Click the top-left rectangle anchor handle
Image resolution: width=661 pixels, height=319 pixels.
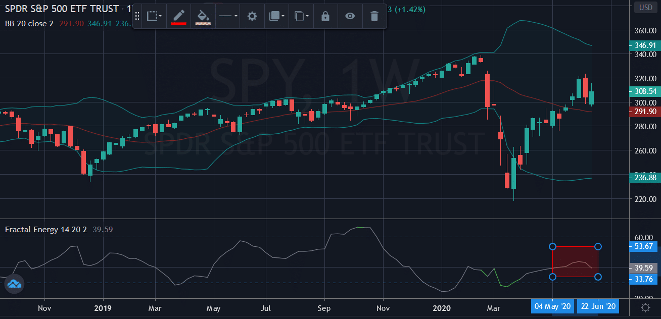point(552,247)
